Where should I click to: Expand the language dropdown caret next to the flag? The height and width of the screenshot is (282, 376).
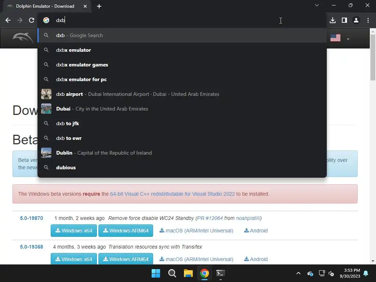[348, 39]
